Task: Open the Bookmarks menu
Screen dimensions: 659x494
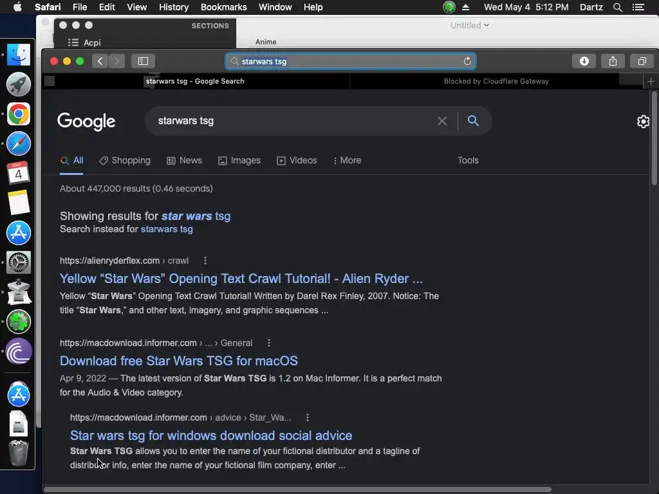Action: [x=223, y=7]
